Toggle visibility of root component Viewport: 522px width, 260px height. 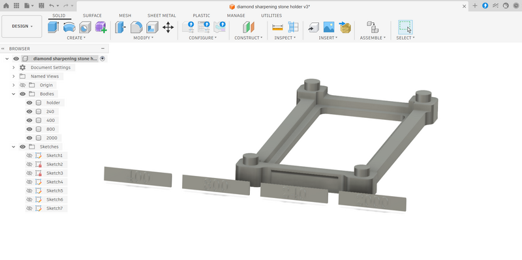16,59
